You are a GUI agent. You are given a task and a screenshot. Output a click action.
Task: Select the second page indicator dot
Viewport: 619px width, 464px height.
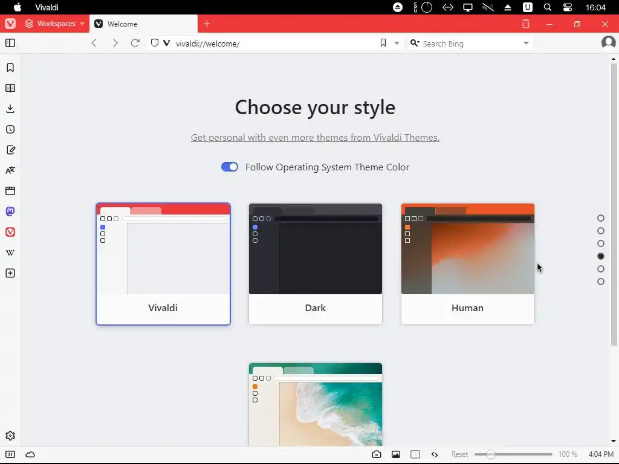tap(601, 231)
